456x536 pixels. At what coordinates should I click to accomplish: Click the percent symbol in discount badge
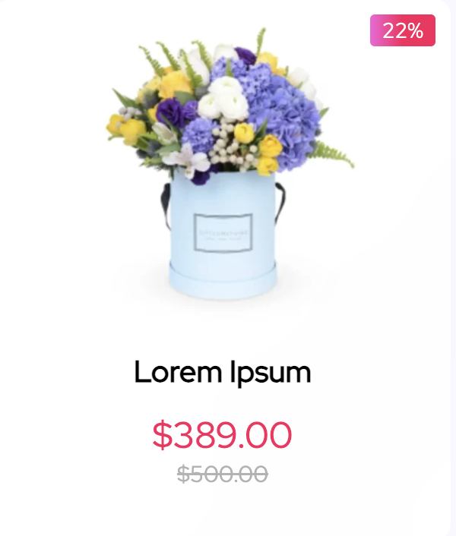coord(415,31)
